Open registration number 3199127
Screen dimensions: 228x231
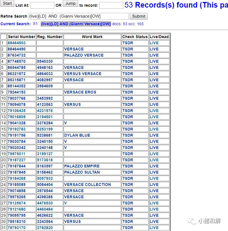tap(45, 154)
